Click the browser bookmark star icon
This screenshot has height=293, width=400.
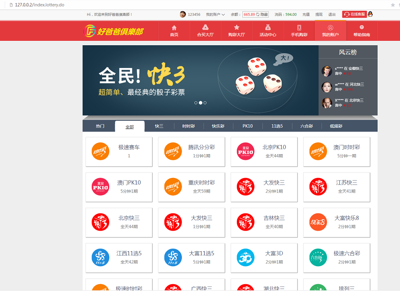[392, 5]
